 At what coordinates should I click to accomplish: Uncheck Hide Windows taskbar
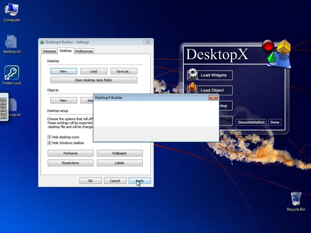tap(49, 143)
